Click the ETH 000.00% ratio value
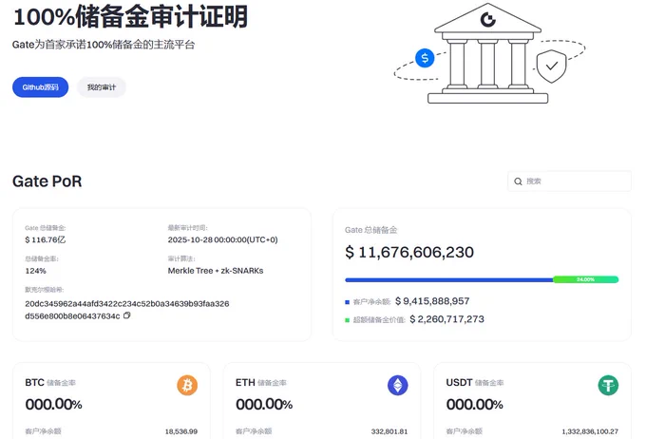 tap(264, 405)
